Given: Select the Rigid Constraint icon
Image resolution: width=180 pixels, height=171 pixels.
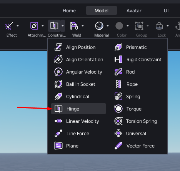Looking at the screenshot, I should (118, 59).
